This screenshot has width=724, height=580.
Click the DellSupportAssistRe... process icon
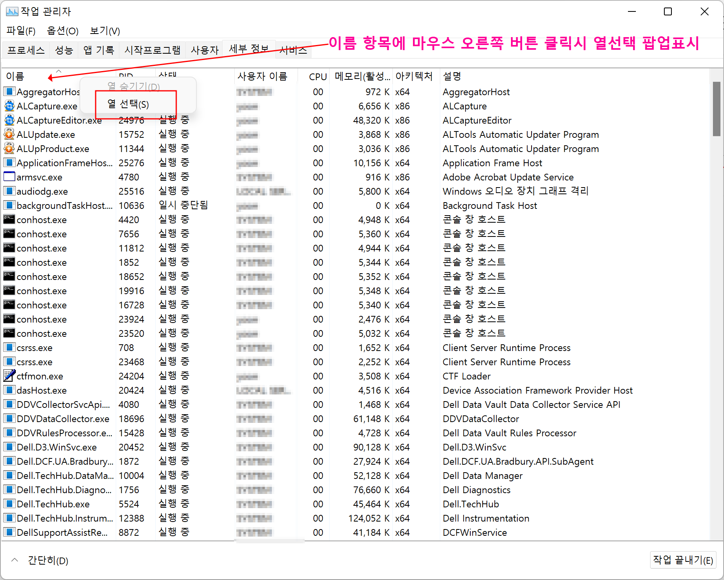tap(9, 532)
